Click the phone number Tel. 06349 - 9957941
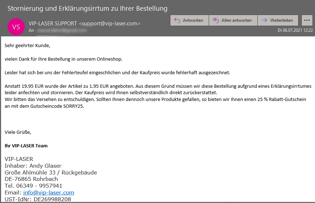315x203 pixels. tap(33, 186)
